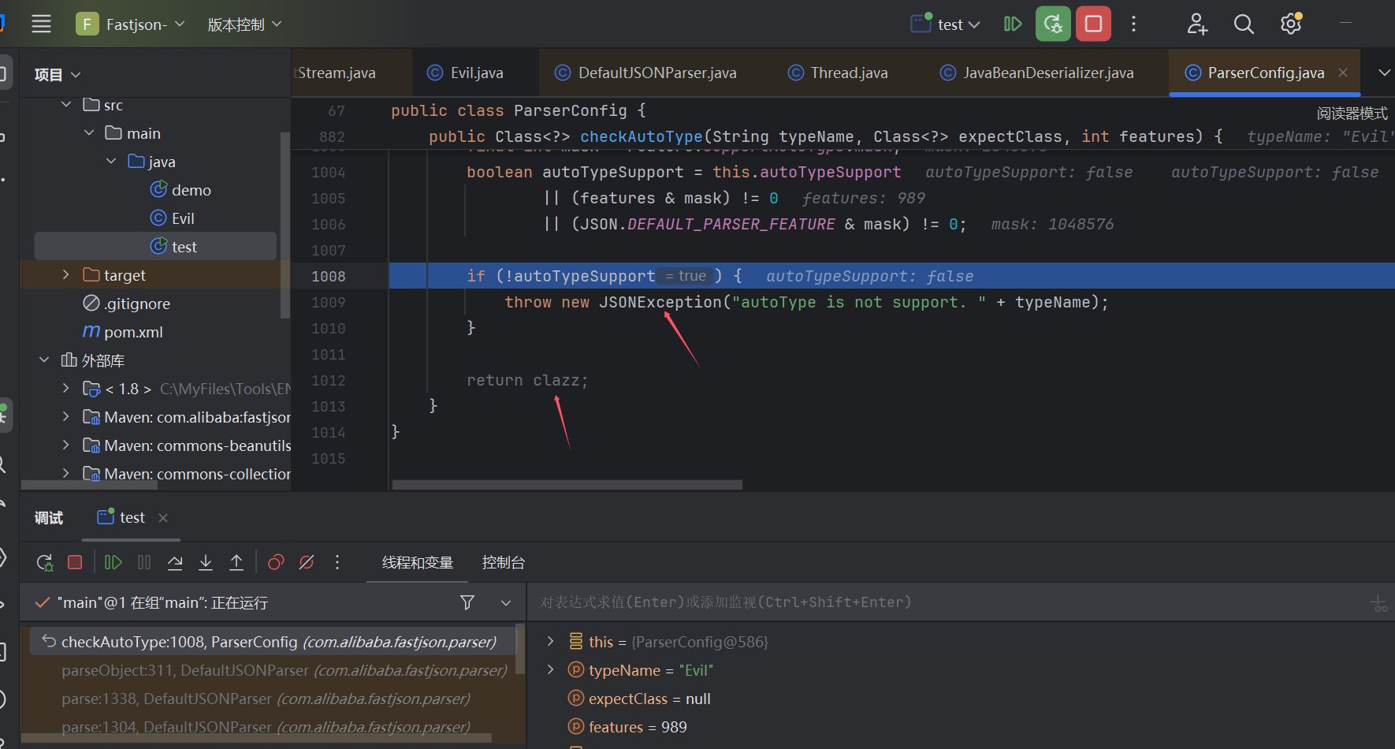Open IDE settings gear
The height and width of the screenshot is (749, 1395).
tap(1291, 24)
